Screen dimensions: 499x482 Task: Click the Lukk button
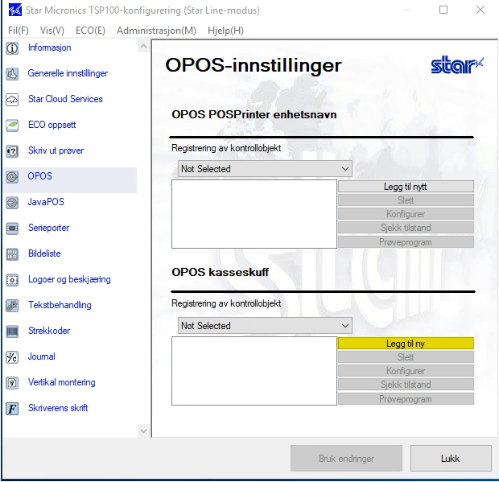coord(451,459)
